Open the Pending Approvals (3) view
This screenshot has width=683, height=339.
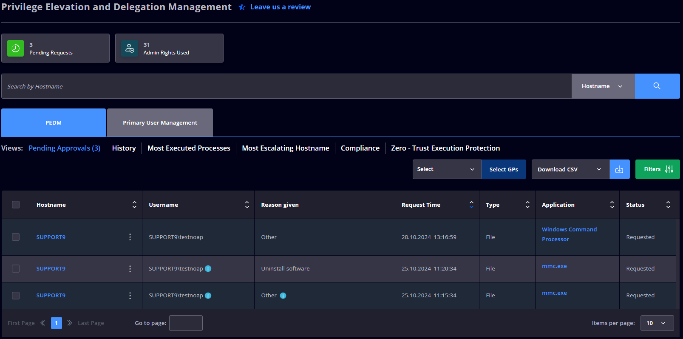pos(65,148)
